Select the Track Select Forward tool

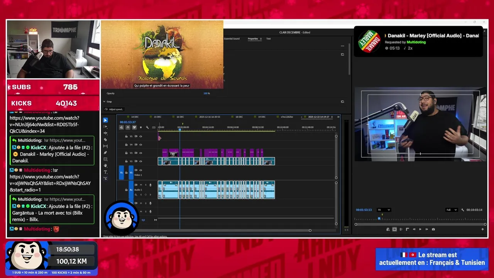pyautogui.click(x=105, y=127)
